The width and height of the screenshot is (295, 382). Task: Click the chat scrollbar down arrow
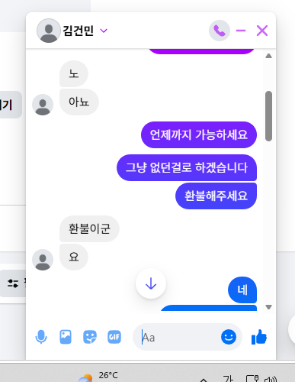268,307
